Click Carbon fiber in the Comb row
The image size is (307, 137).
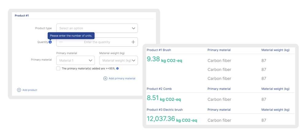(x=219, y=99)
